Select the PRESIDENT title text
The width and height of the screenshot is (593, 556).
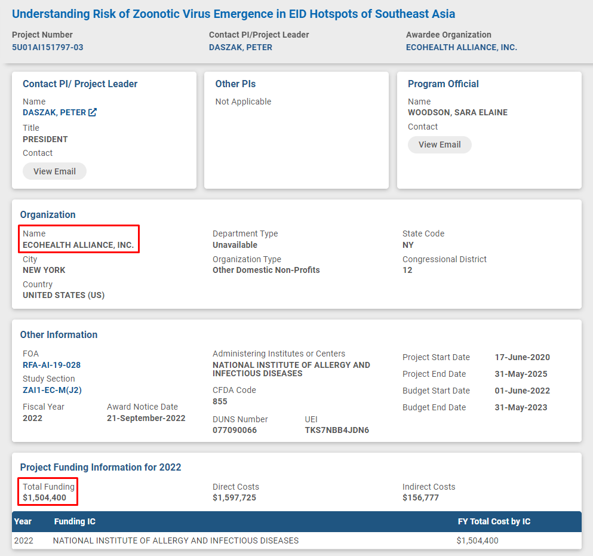coord(45,139)
